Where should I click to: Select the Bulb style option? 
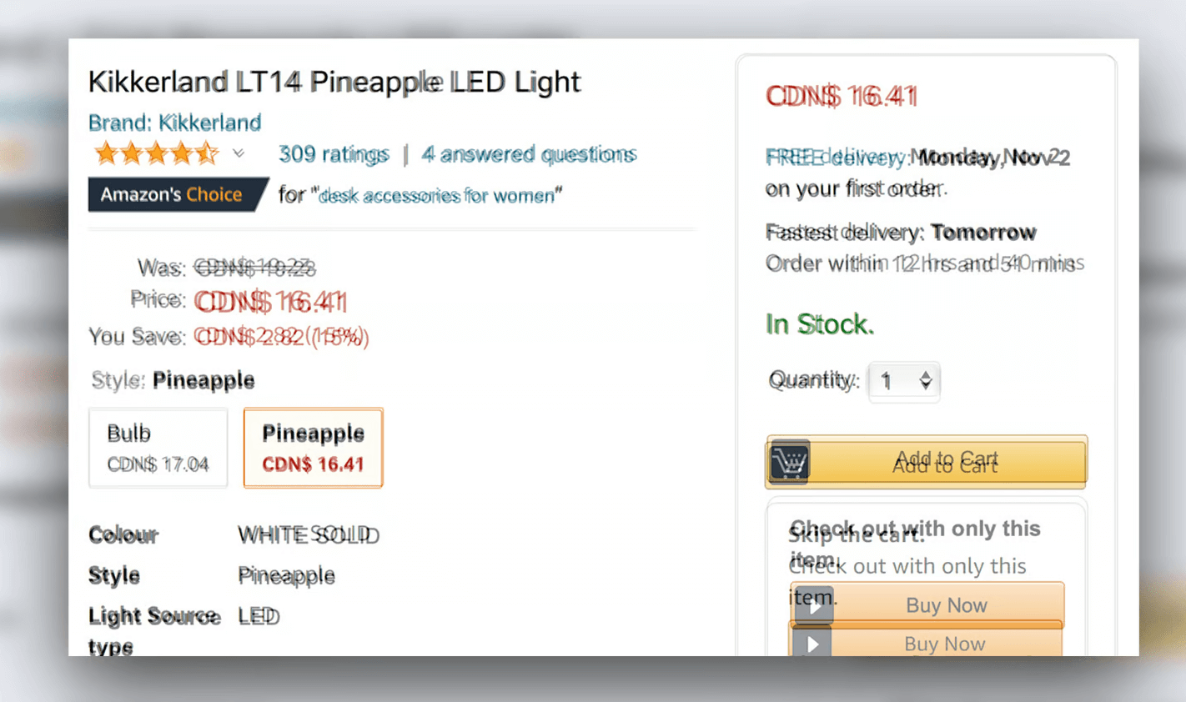158,448
